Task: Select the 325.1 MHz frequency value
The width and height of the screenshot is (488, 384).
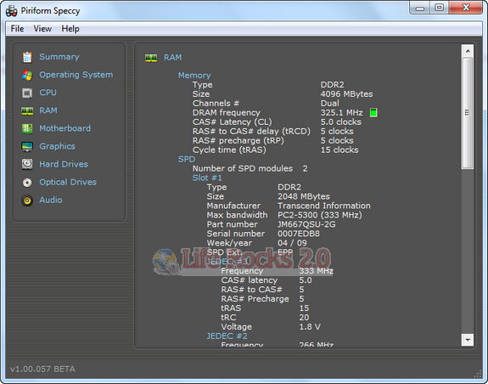Action: pos(342,113)
